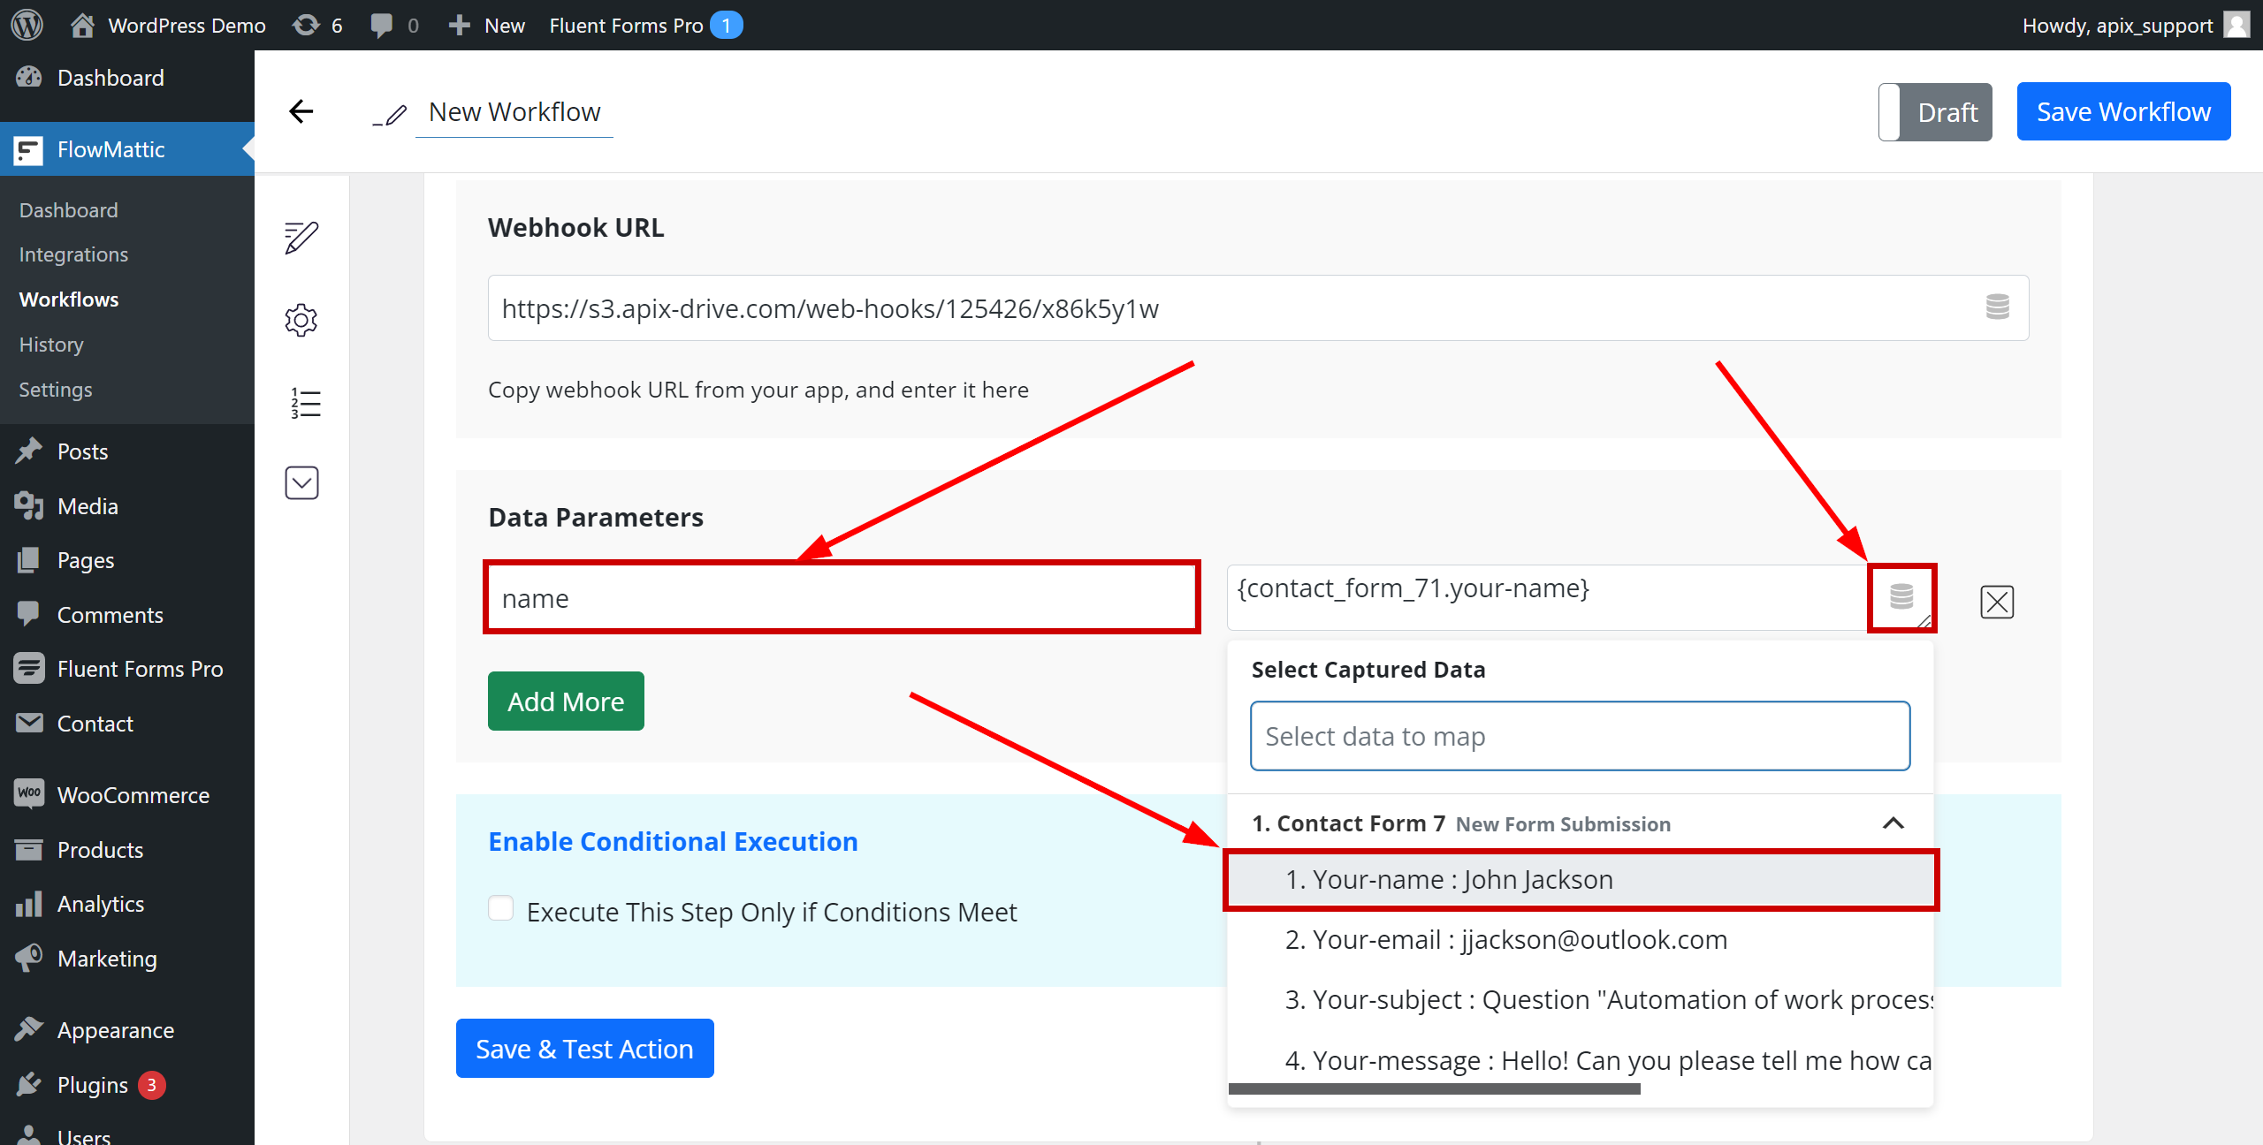Click Enable Conditional Execution heading
Viewport: 2263px width, 1145px height.
click(673, 841)
